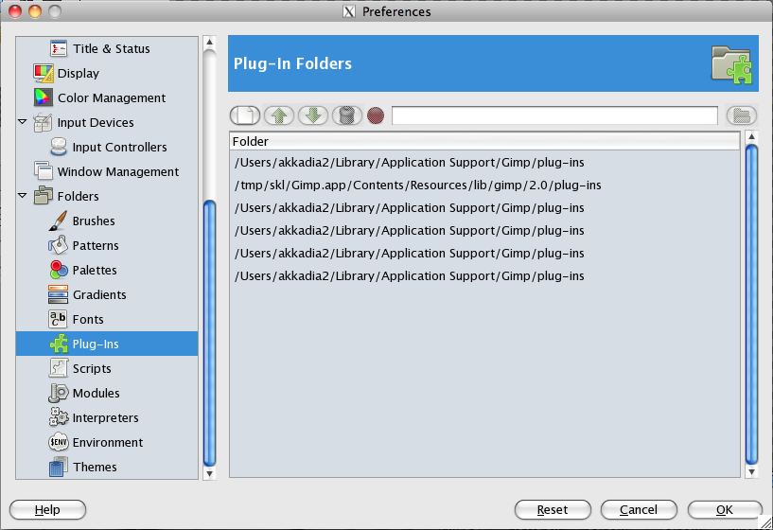Go to Color Management settings
This screenshot has height=530, width=773.
tap(112, 98)
